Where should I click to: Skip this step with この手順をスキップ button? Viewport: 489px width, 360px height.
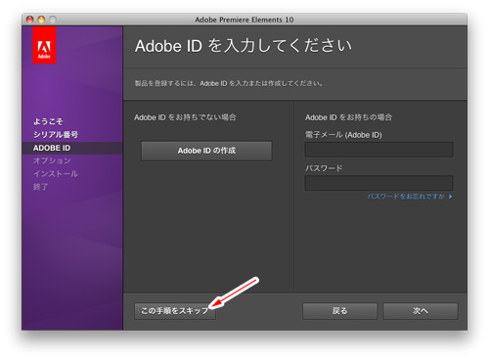pos(175,311)
